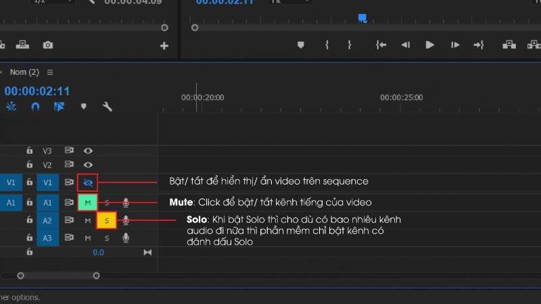This screenshot has width=541, height=304.
Task: Disable yellow Solo on track A2
Action: pyautogui.click(x=107, y=221)
